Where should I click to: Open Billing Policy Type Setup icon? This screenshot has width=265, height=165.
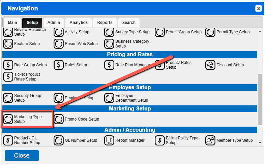click(x=160, y=140)
